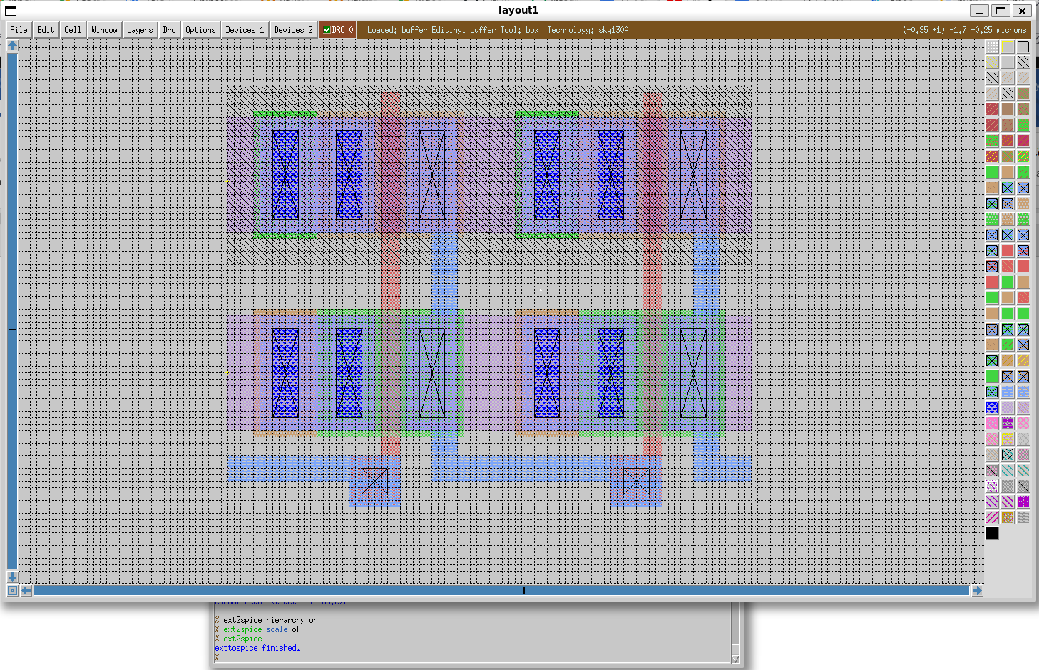Select the gold dotted layer swatch
The height and width of the screenshot is (670, 1039).
(x=1008, y=517)
